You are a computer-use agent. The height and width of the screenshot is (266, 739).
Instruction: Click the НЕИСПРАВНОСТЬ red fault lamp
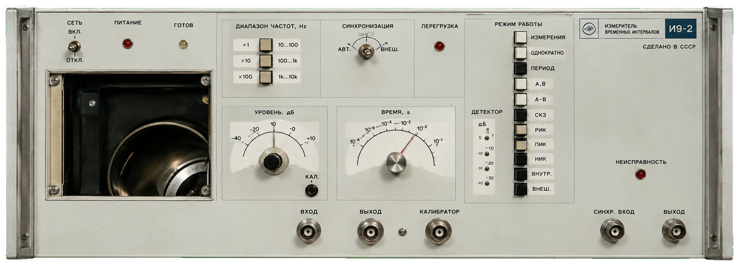[640, 174]
